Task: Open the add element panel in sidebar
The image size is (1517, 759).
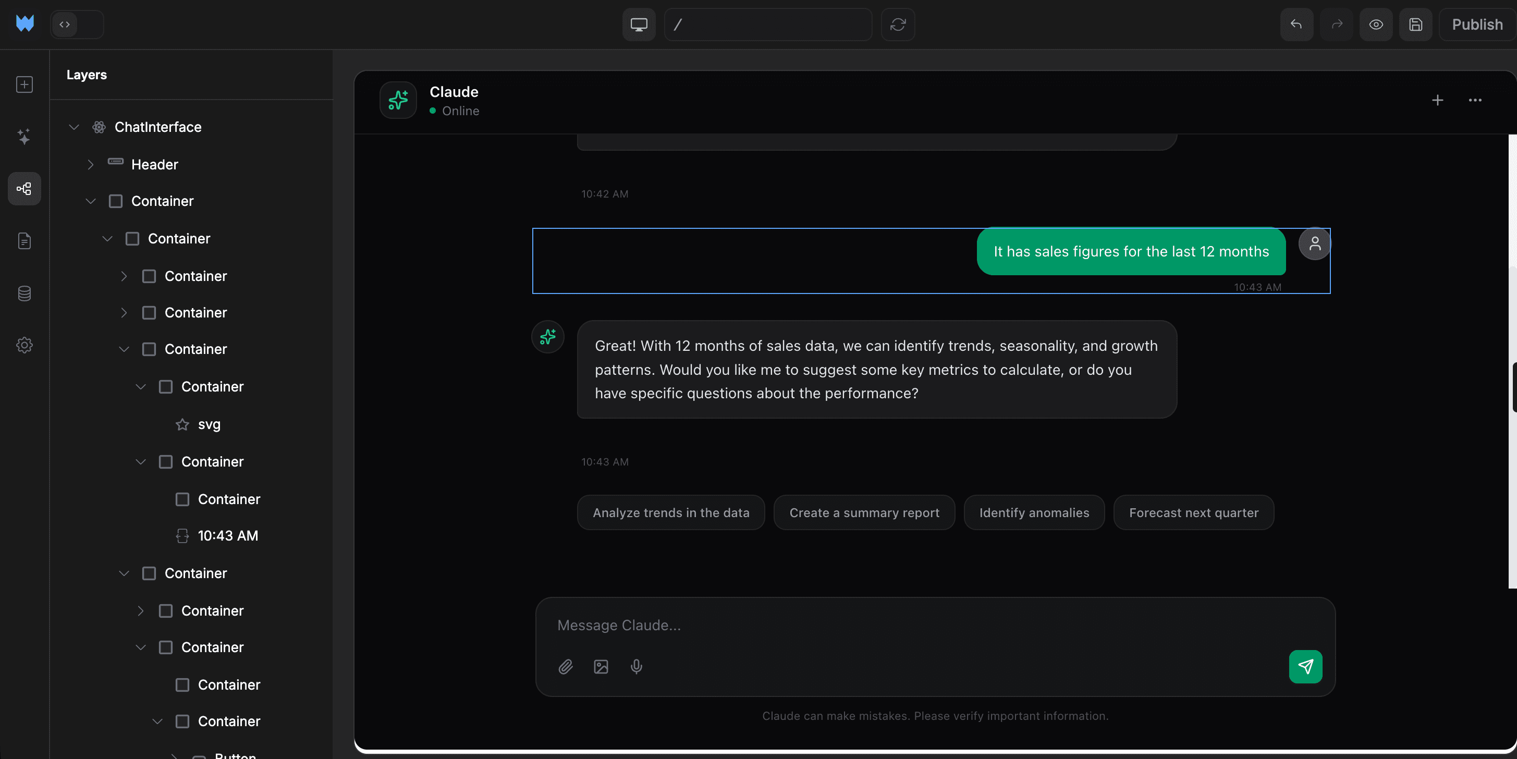Action: coord(24,84)
